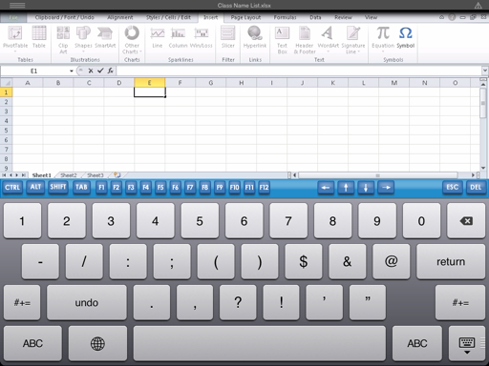Open Clip Art insert tool
The image size is (489, 366).
(x=63, y=40)
